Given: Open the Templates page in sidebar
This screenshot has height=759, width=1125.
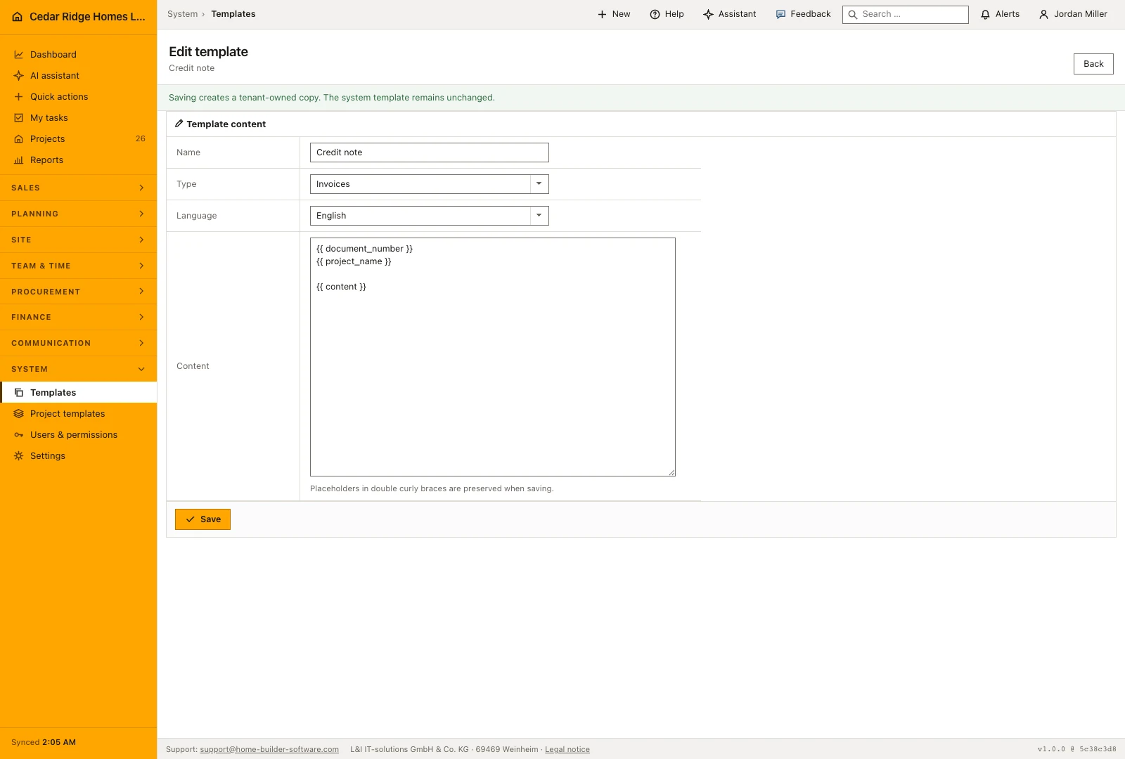Looking at the screenshot, I should click(x=78, y=393).
